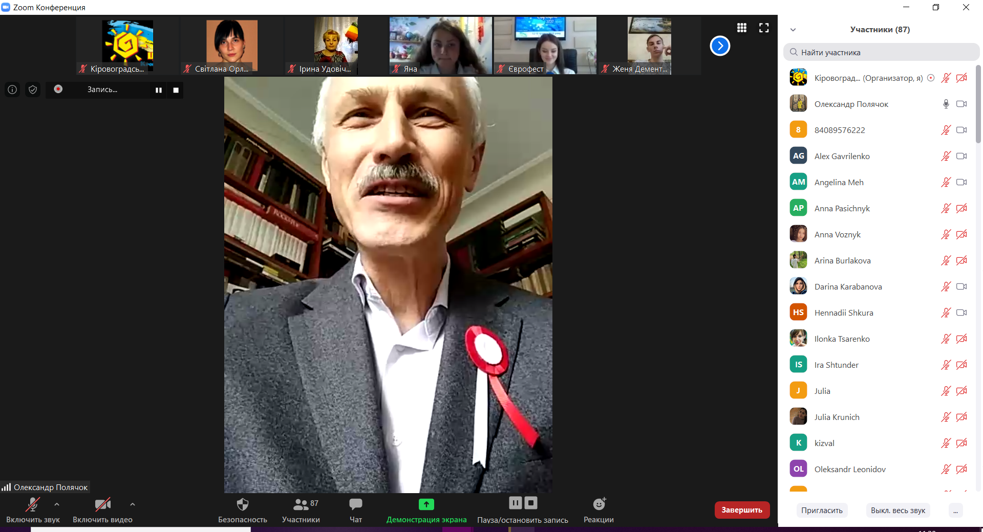Image resolution: width=983 pixels, height=532 pixels.
Task: Click the encryption shield icon
Action: [33, 90]
